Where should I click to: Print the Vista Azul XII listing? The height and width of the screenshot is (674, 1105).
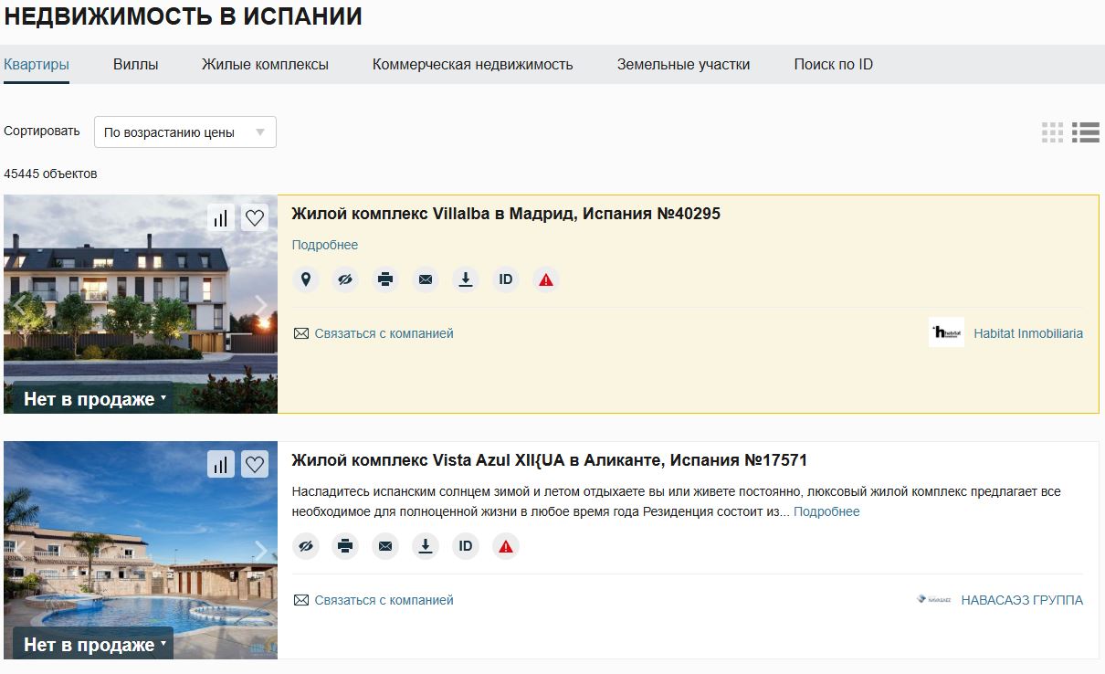345,546
